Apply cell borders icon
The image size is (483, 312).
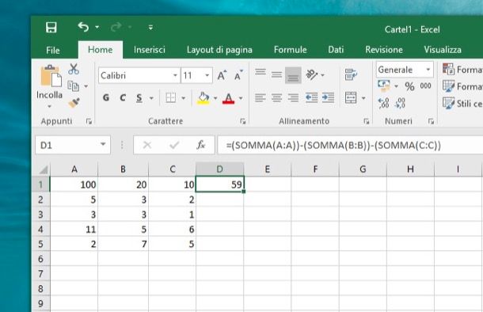click(170, 98)
